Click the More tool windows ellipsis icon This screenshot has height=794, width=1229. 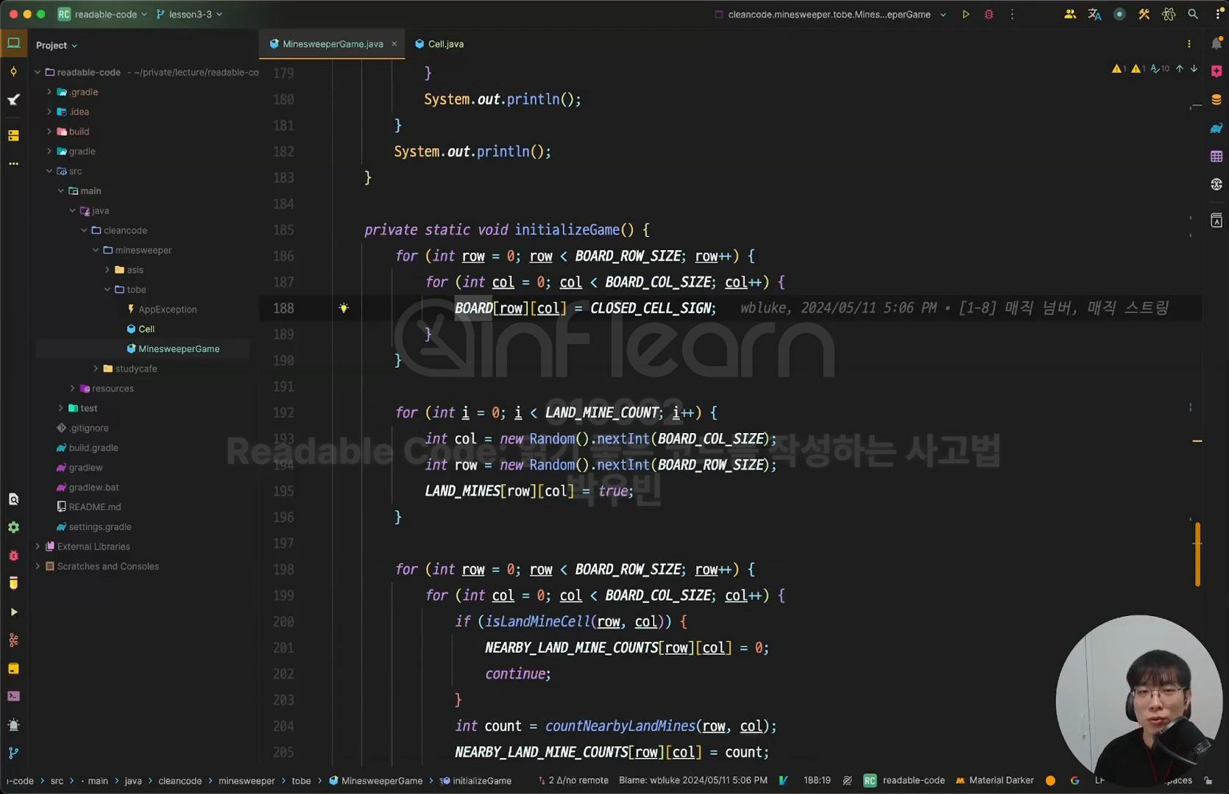click(13, 163)
